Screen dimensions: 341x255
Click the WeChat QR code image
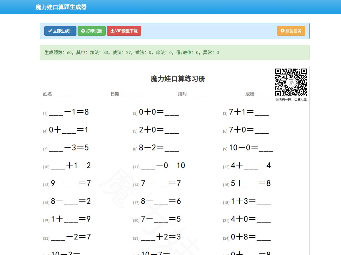[291, 82]
